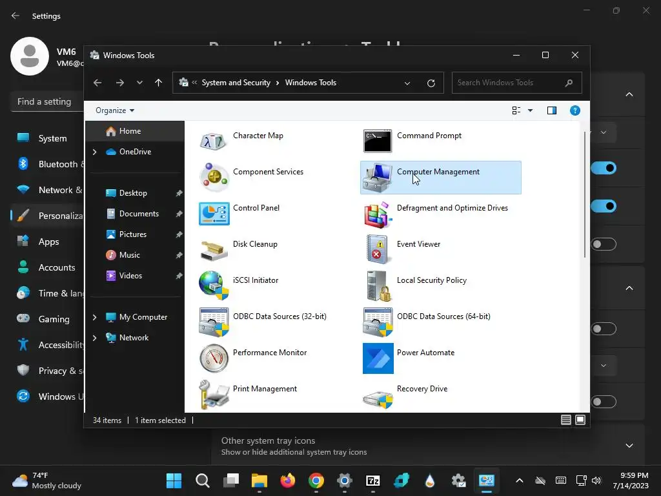
Task: Select Recovery Drive icon
Action: point(378,399)
